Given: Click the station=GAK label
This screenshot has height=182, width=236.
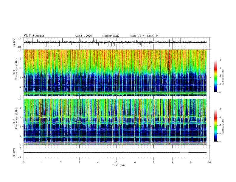Looking at the screenshot, I should coord(111,36).
